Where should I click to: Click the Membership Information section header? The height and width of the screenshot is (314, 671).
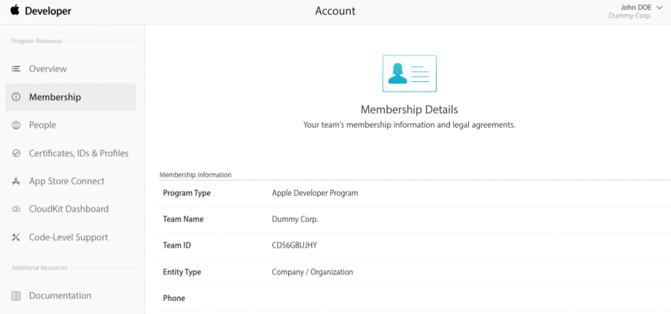[x=195, y=175]
